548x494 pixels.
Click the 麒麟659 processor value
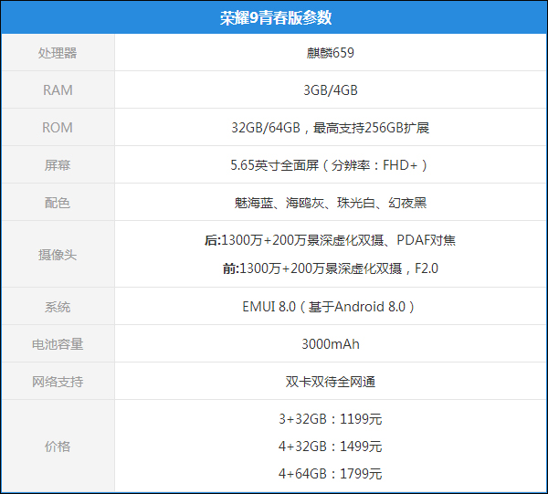coord(330,53)
